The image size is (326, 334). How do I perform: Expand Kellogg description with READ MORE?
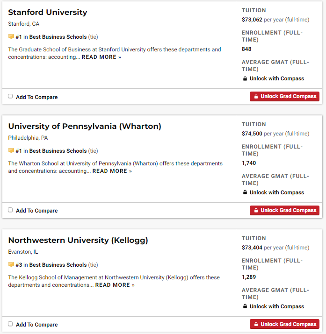point(115,285)
